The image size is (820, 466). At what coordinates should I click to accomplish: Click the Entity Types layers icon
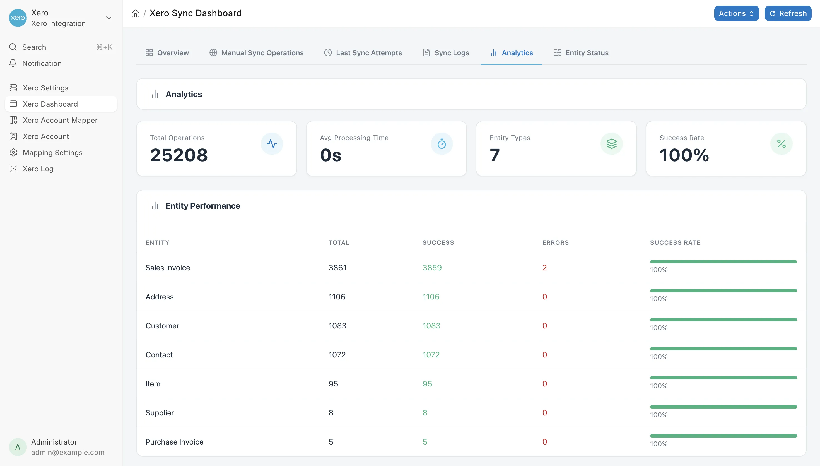click(x=611, y=144)
